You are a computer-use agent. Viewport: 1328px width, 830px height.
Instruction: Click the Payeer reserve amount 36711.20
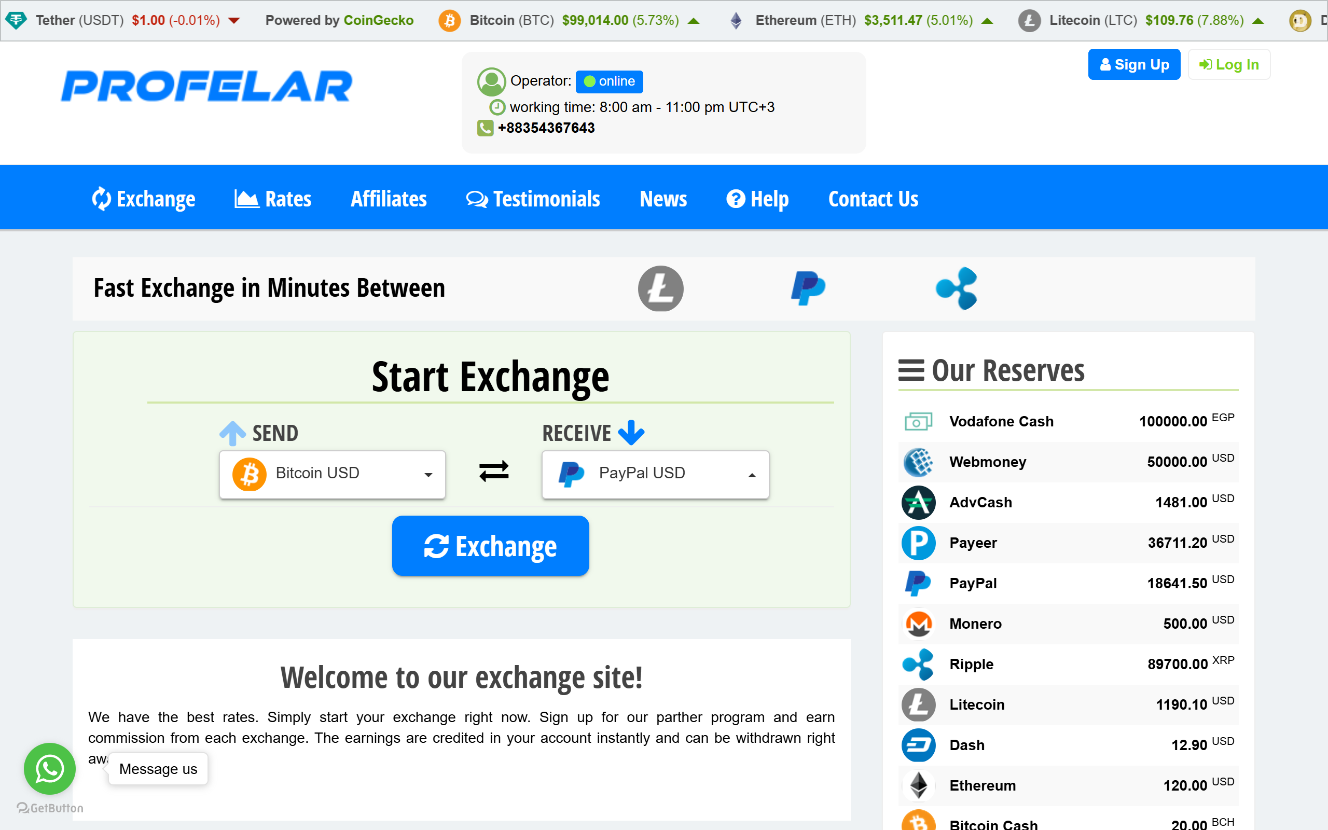point(1177,543)
